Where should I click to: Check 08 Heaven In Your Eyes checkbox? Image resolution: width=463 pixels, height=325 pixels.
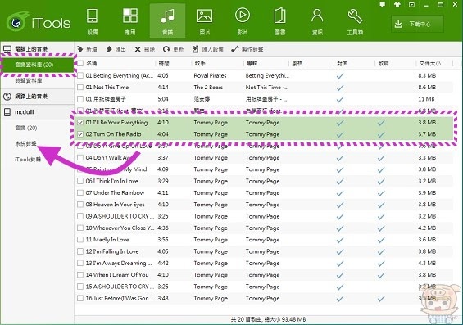coord(80,205)
